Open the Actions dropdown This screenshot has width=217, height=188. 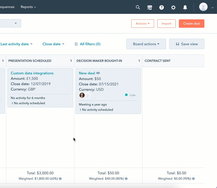[x=143, y=24]
